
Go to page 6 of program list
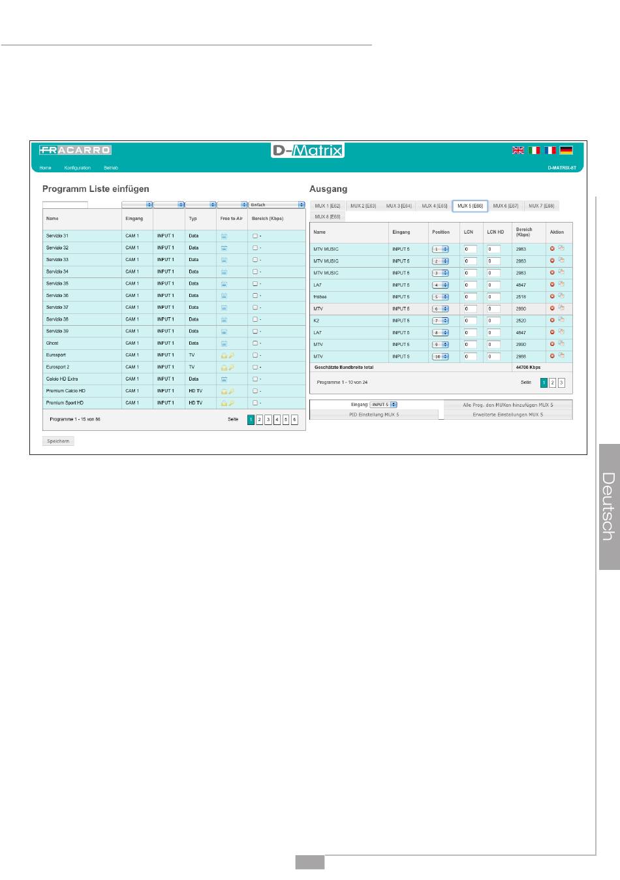tap(294, 420)
